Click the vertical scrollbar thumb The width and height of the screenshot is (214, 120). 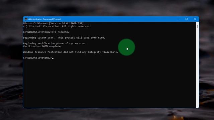pos(197,26)
